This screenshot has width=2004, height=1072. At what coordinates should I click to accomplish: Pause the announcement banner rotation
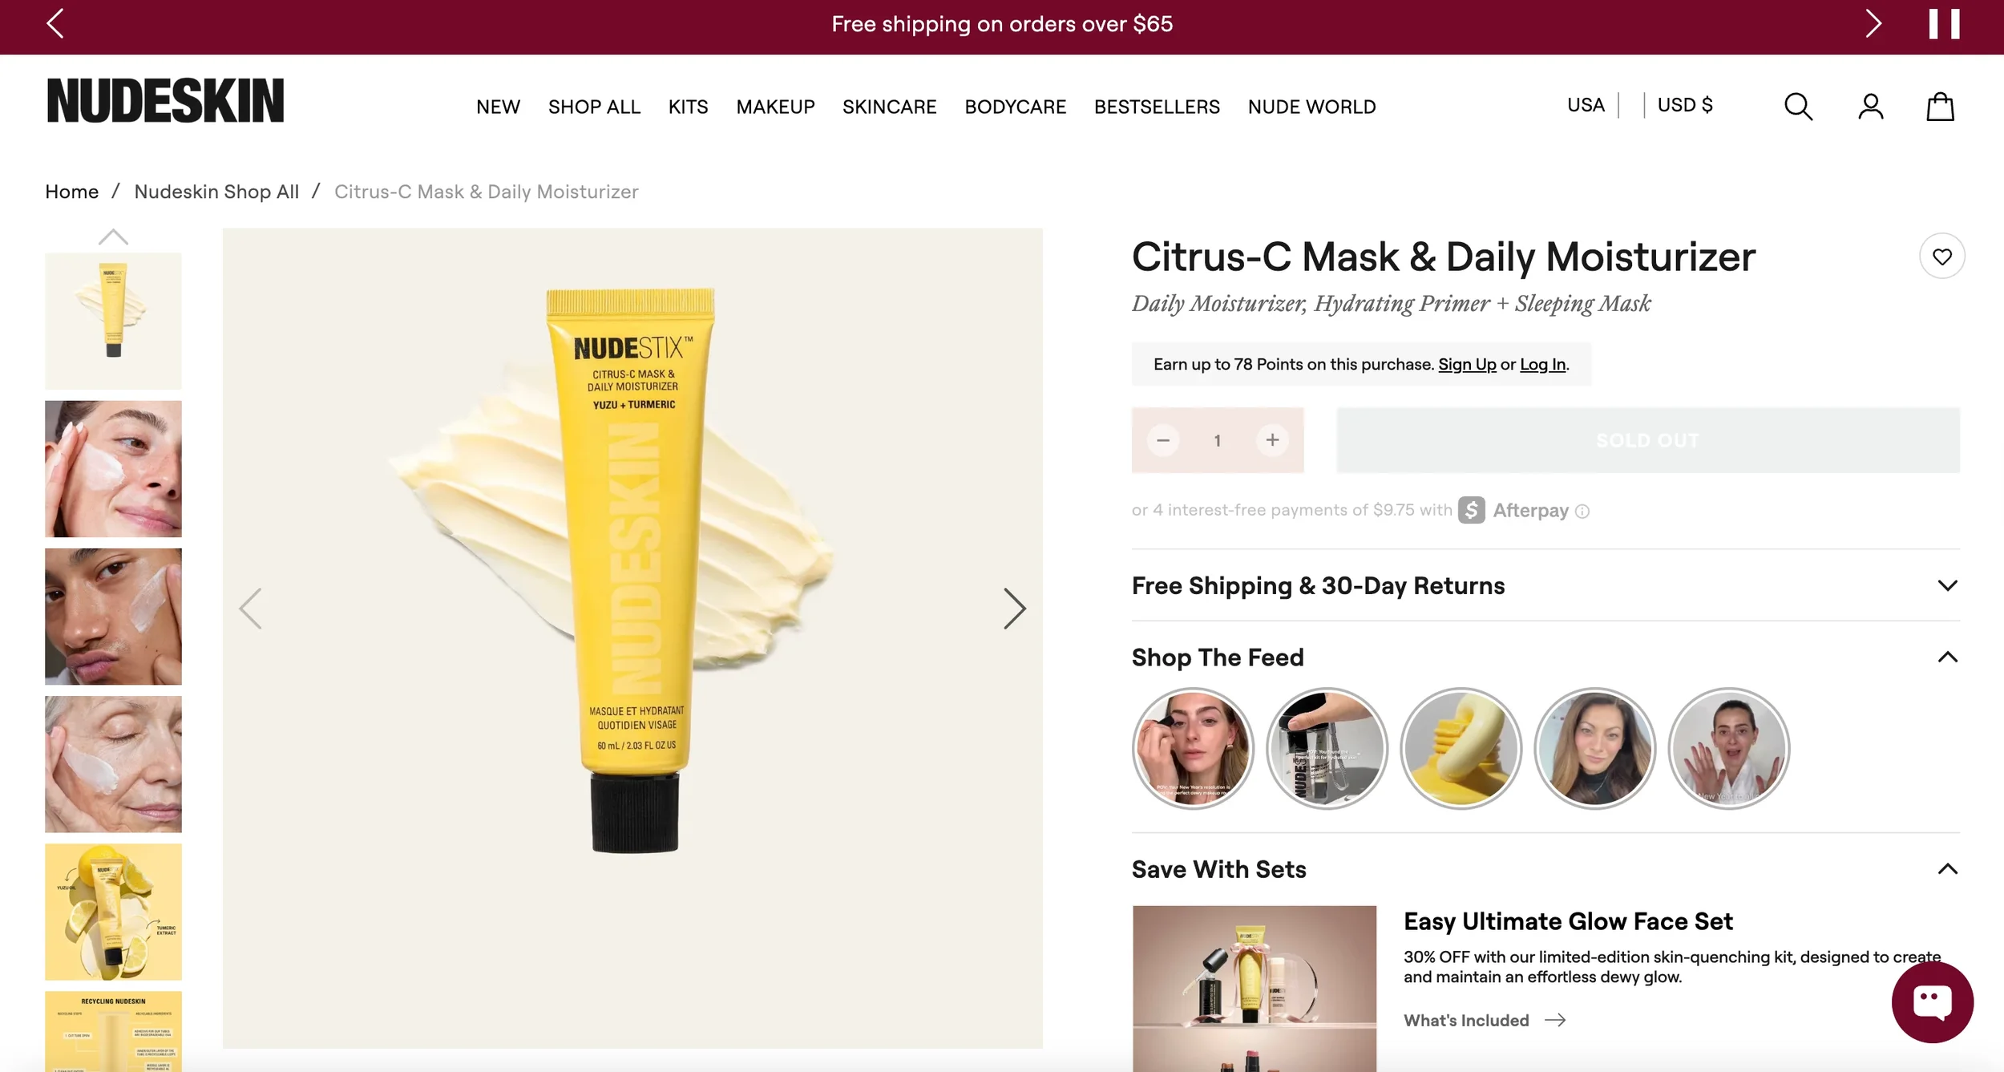pyautogui.click(x=1944, y=24)
